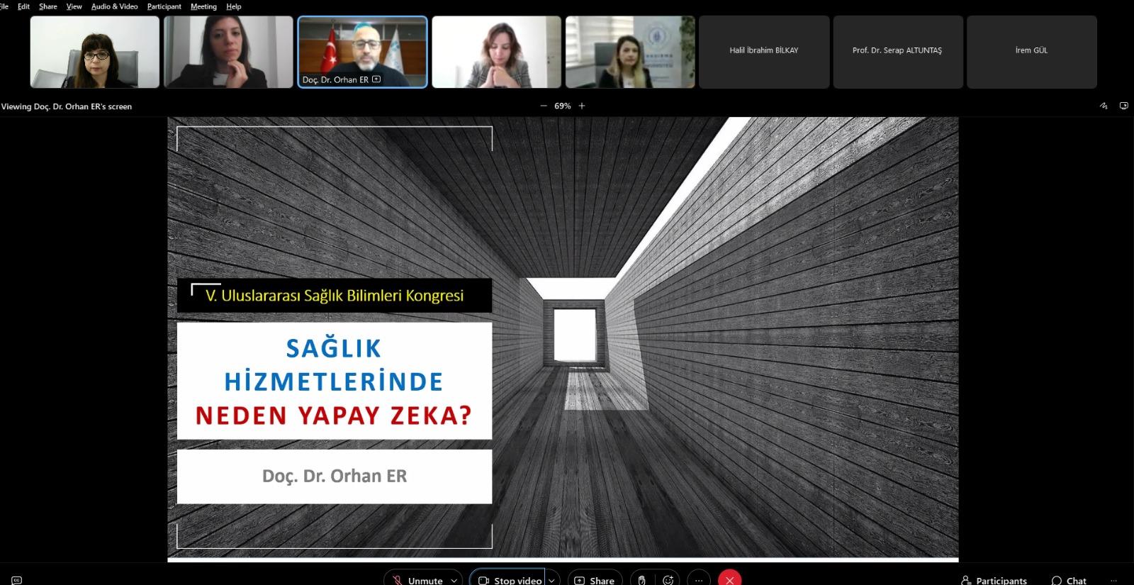The width and height of the screenshot is (1134, 585).
Task: Toggle closed captions icon at bottom left
Action: pos(17,580)
